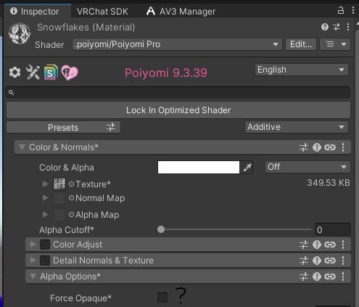Pick color with the eyedropper icon
This screenshot has width=359, height=307.
coord(247,167)
